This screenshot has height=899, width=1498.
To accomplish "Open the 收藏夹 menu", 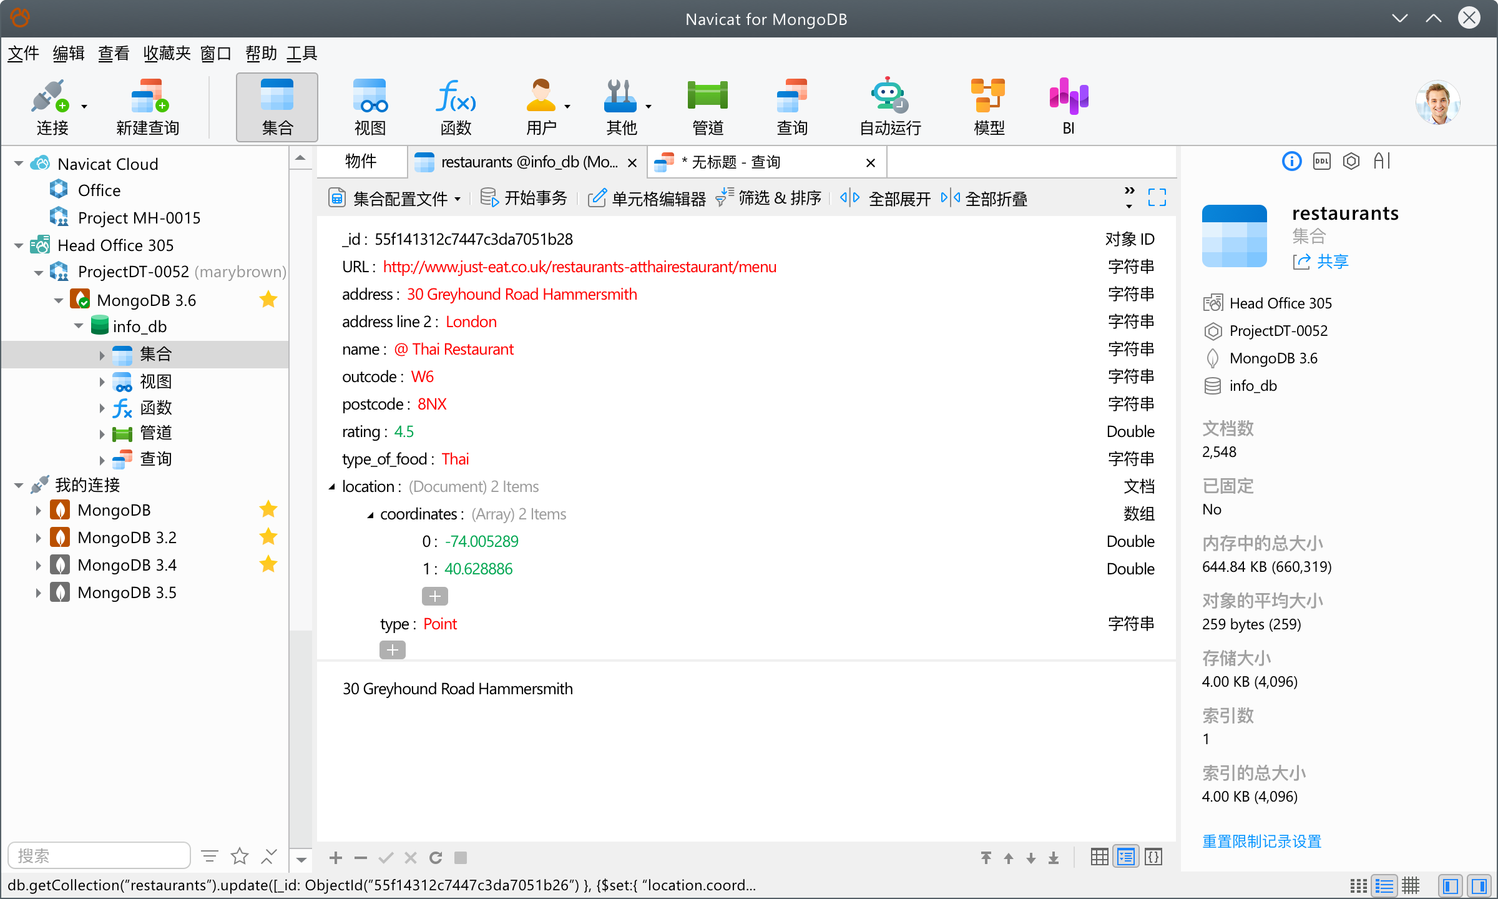I will [167, 54].
